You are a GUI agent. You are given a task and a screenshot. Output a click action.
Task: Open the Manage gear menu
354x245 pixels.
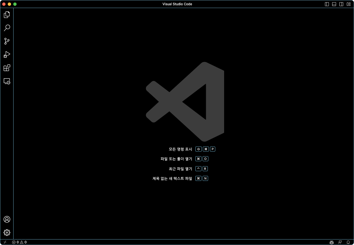pos(7,233)
